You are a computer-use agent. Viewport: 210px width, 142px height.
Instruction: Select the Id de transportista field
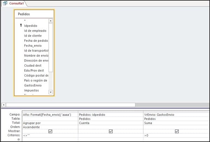(36, 51)
